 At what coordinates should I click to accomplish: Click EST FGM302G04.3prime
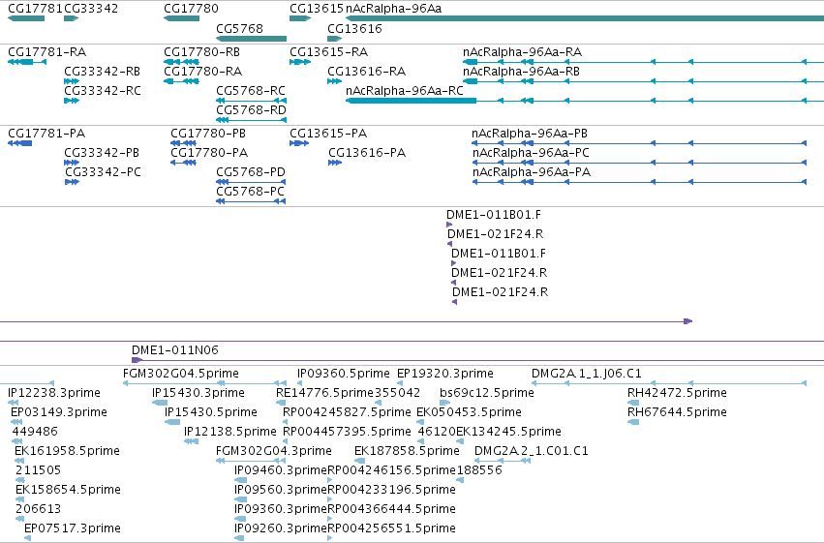coord(274,451)
